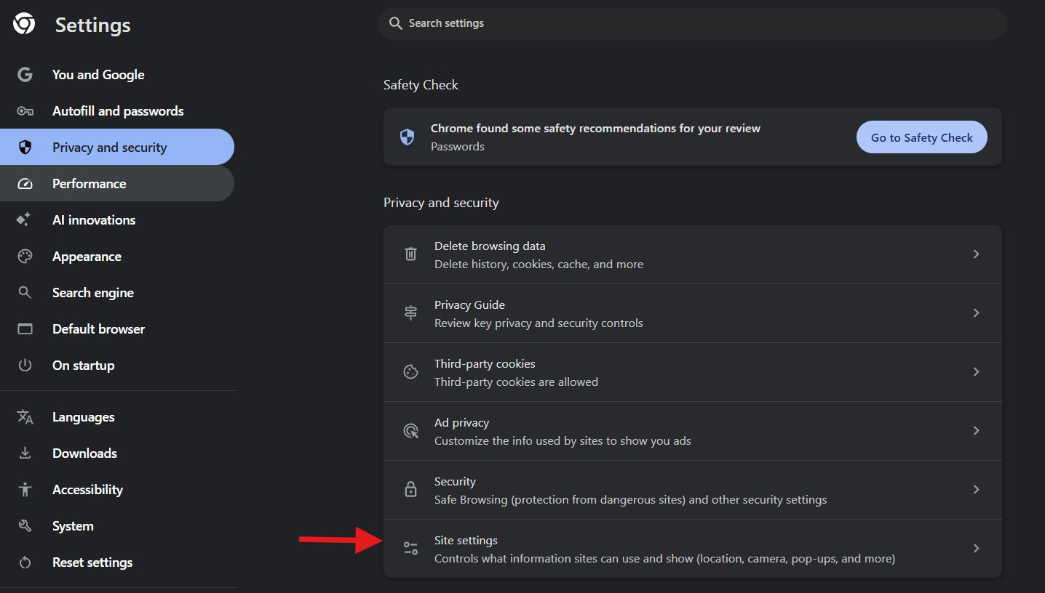Expand the Ad privacy row chevron
The height and width of the screenshot is (593, 1045).
tap(976, 431)
